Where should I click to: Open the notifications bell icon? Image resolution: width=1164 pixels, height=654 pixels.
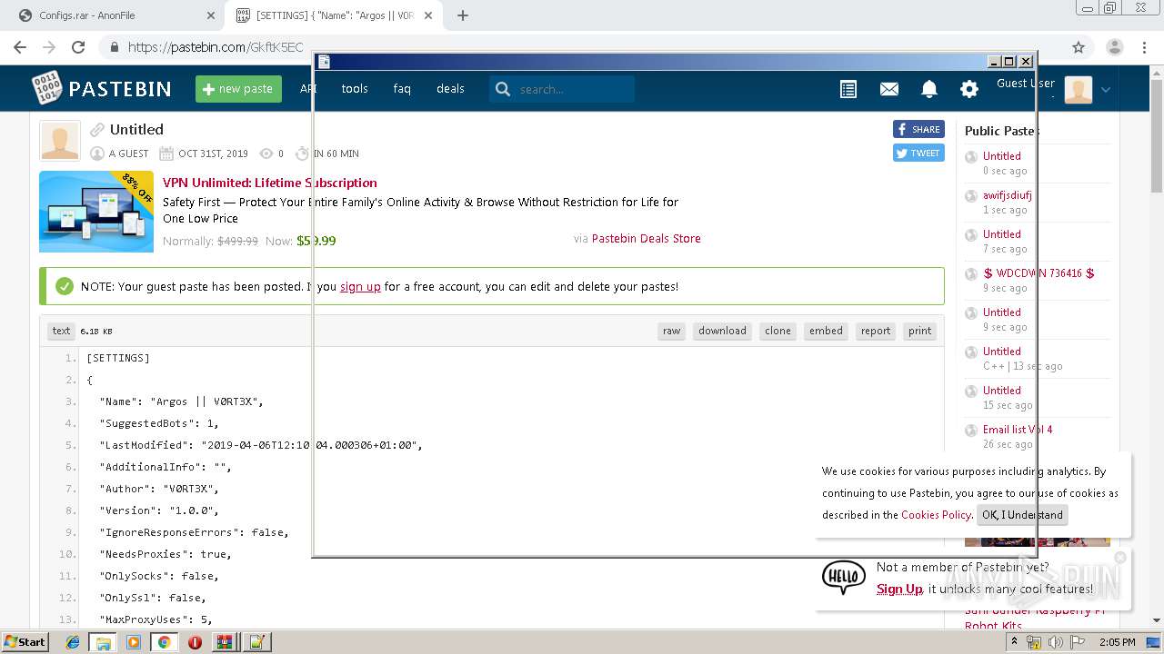tap(929, 89)
